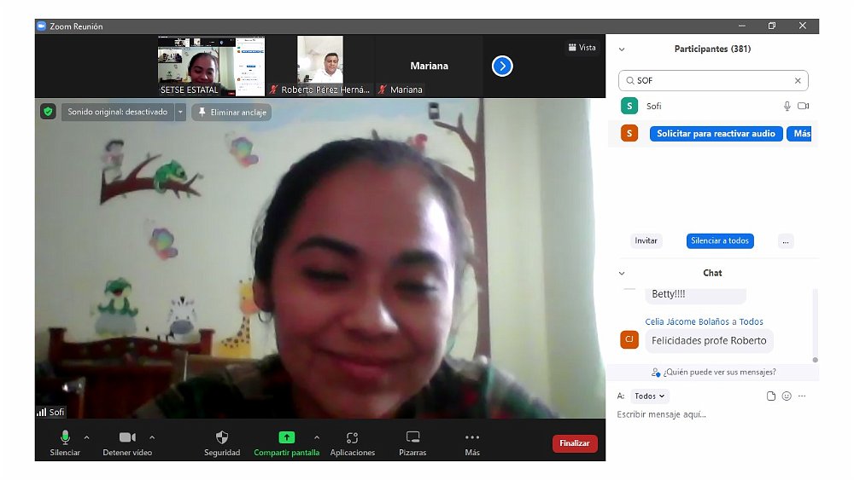The width and height of the screenshot is (854, 480).
Task: Click the green encryption shield icon
Action: [48, 112]
